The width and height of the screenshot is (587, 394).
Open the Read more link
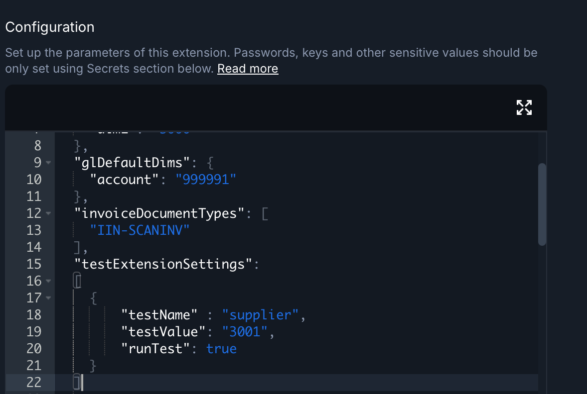[x=248, y=69]
